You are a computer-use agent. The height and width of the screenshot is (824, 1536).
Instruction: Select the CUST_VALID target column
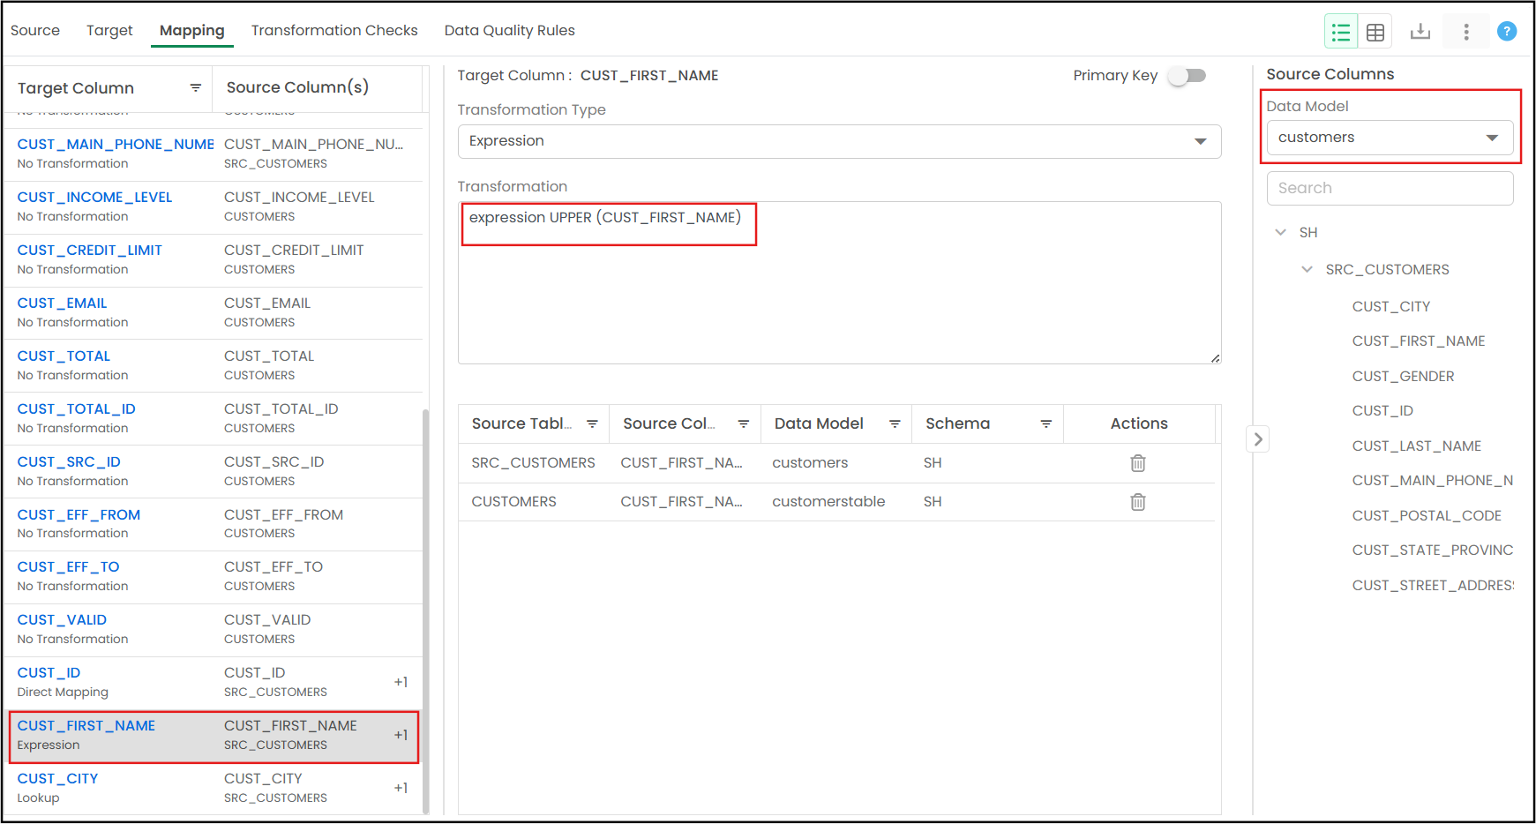(62, 620)
